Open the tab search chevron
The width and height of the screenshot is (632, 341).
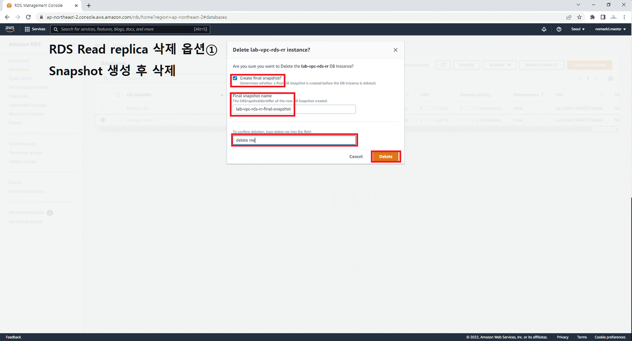click(578, 5)
